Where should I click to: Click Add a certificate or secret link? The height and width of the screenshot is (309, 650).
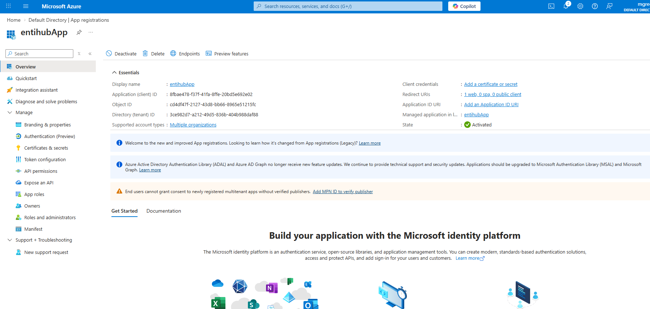coord(491,84)
